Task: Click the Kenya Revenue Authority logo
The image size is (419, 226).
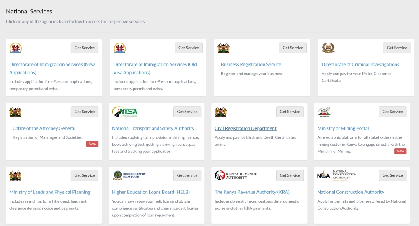Action: click(235, 175)
